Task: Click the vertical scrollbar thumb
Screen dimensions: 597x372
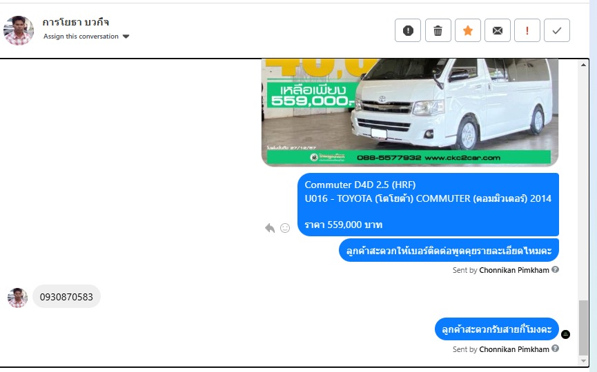Action: 583,327
